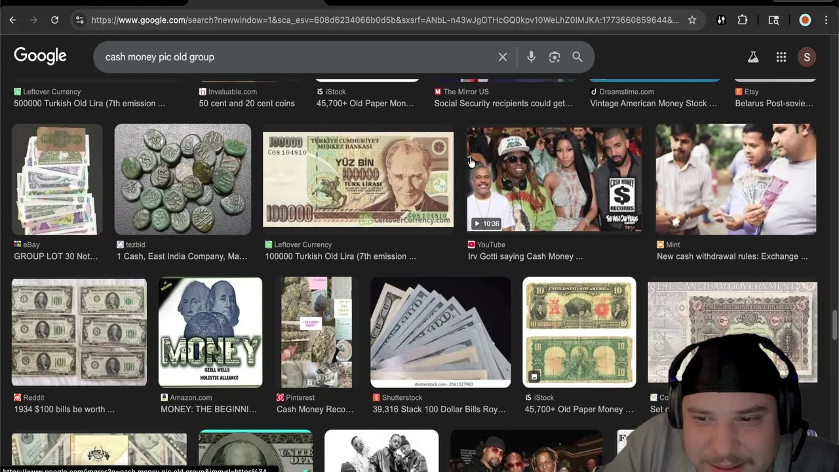Viewport: 839px width, 472px height.
Task: Open the East India Company coins image
Action: (183, 180)
